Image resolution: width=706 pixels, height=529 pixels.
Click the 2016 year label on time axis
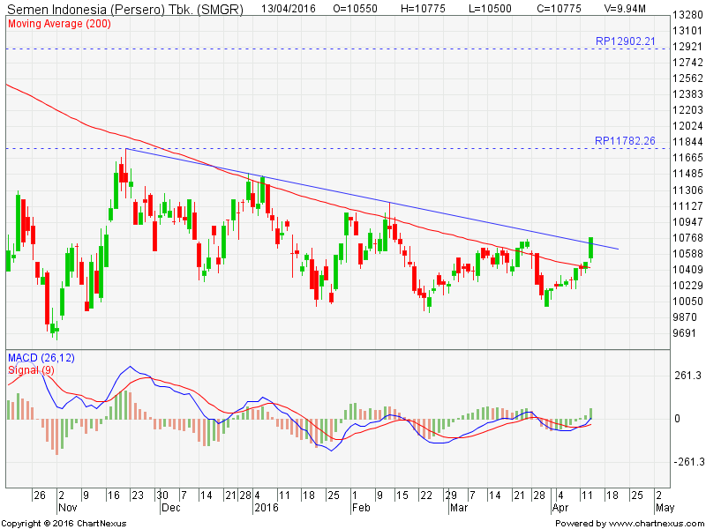[x=267, y=508]
